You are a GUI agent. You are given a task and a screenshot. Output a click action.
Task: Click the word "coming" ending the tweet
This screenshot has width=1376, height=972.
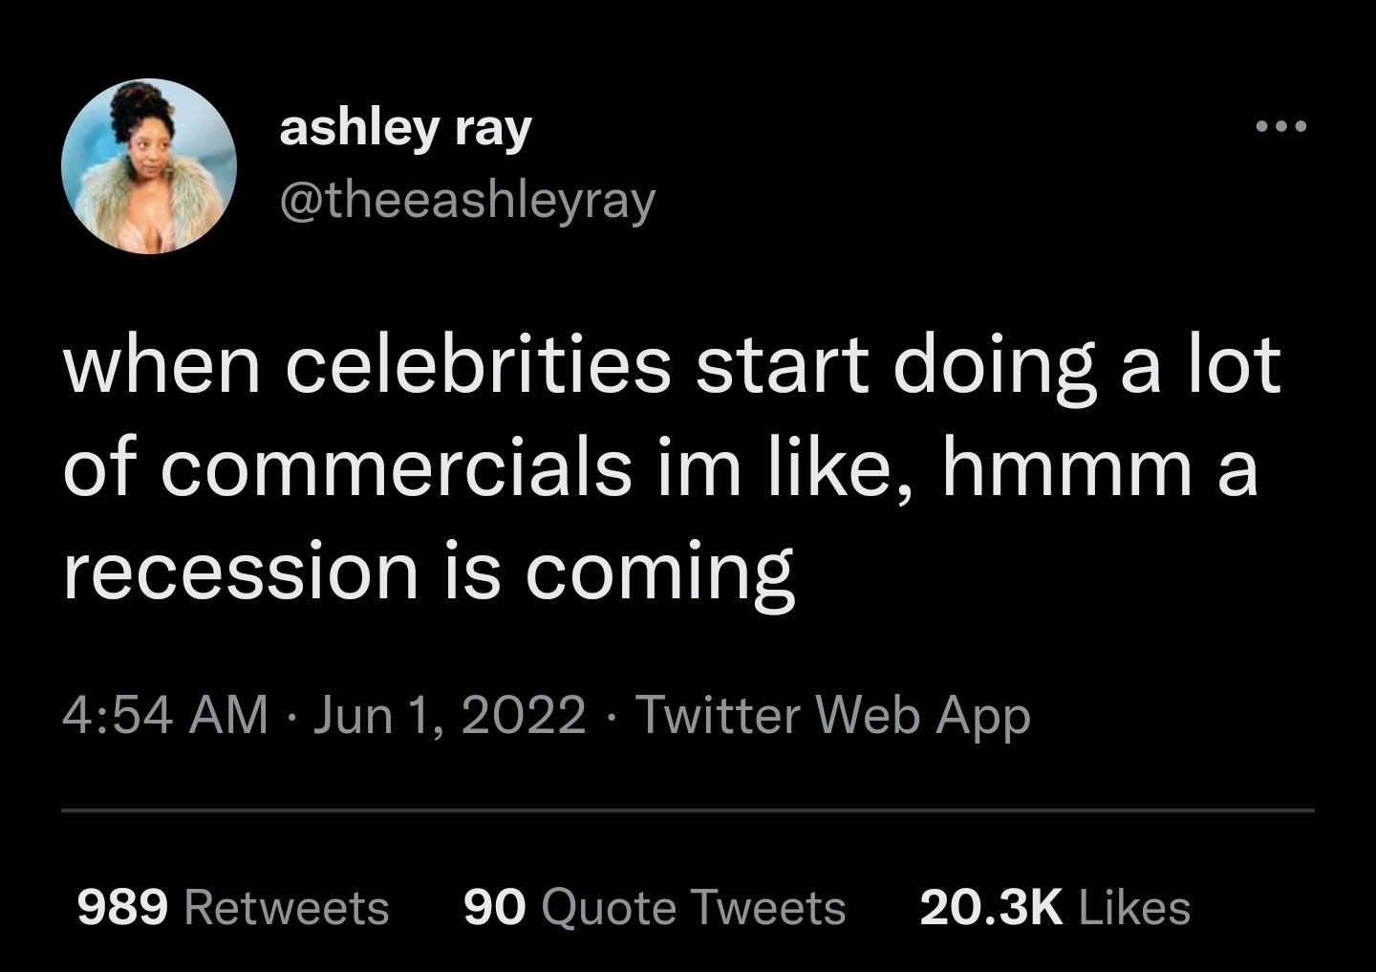tap(659, 573)
